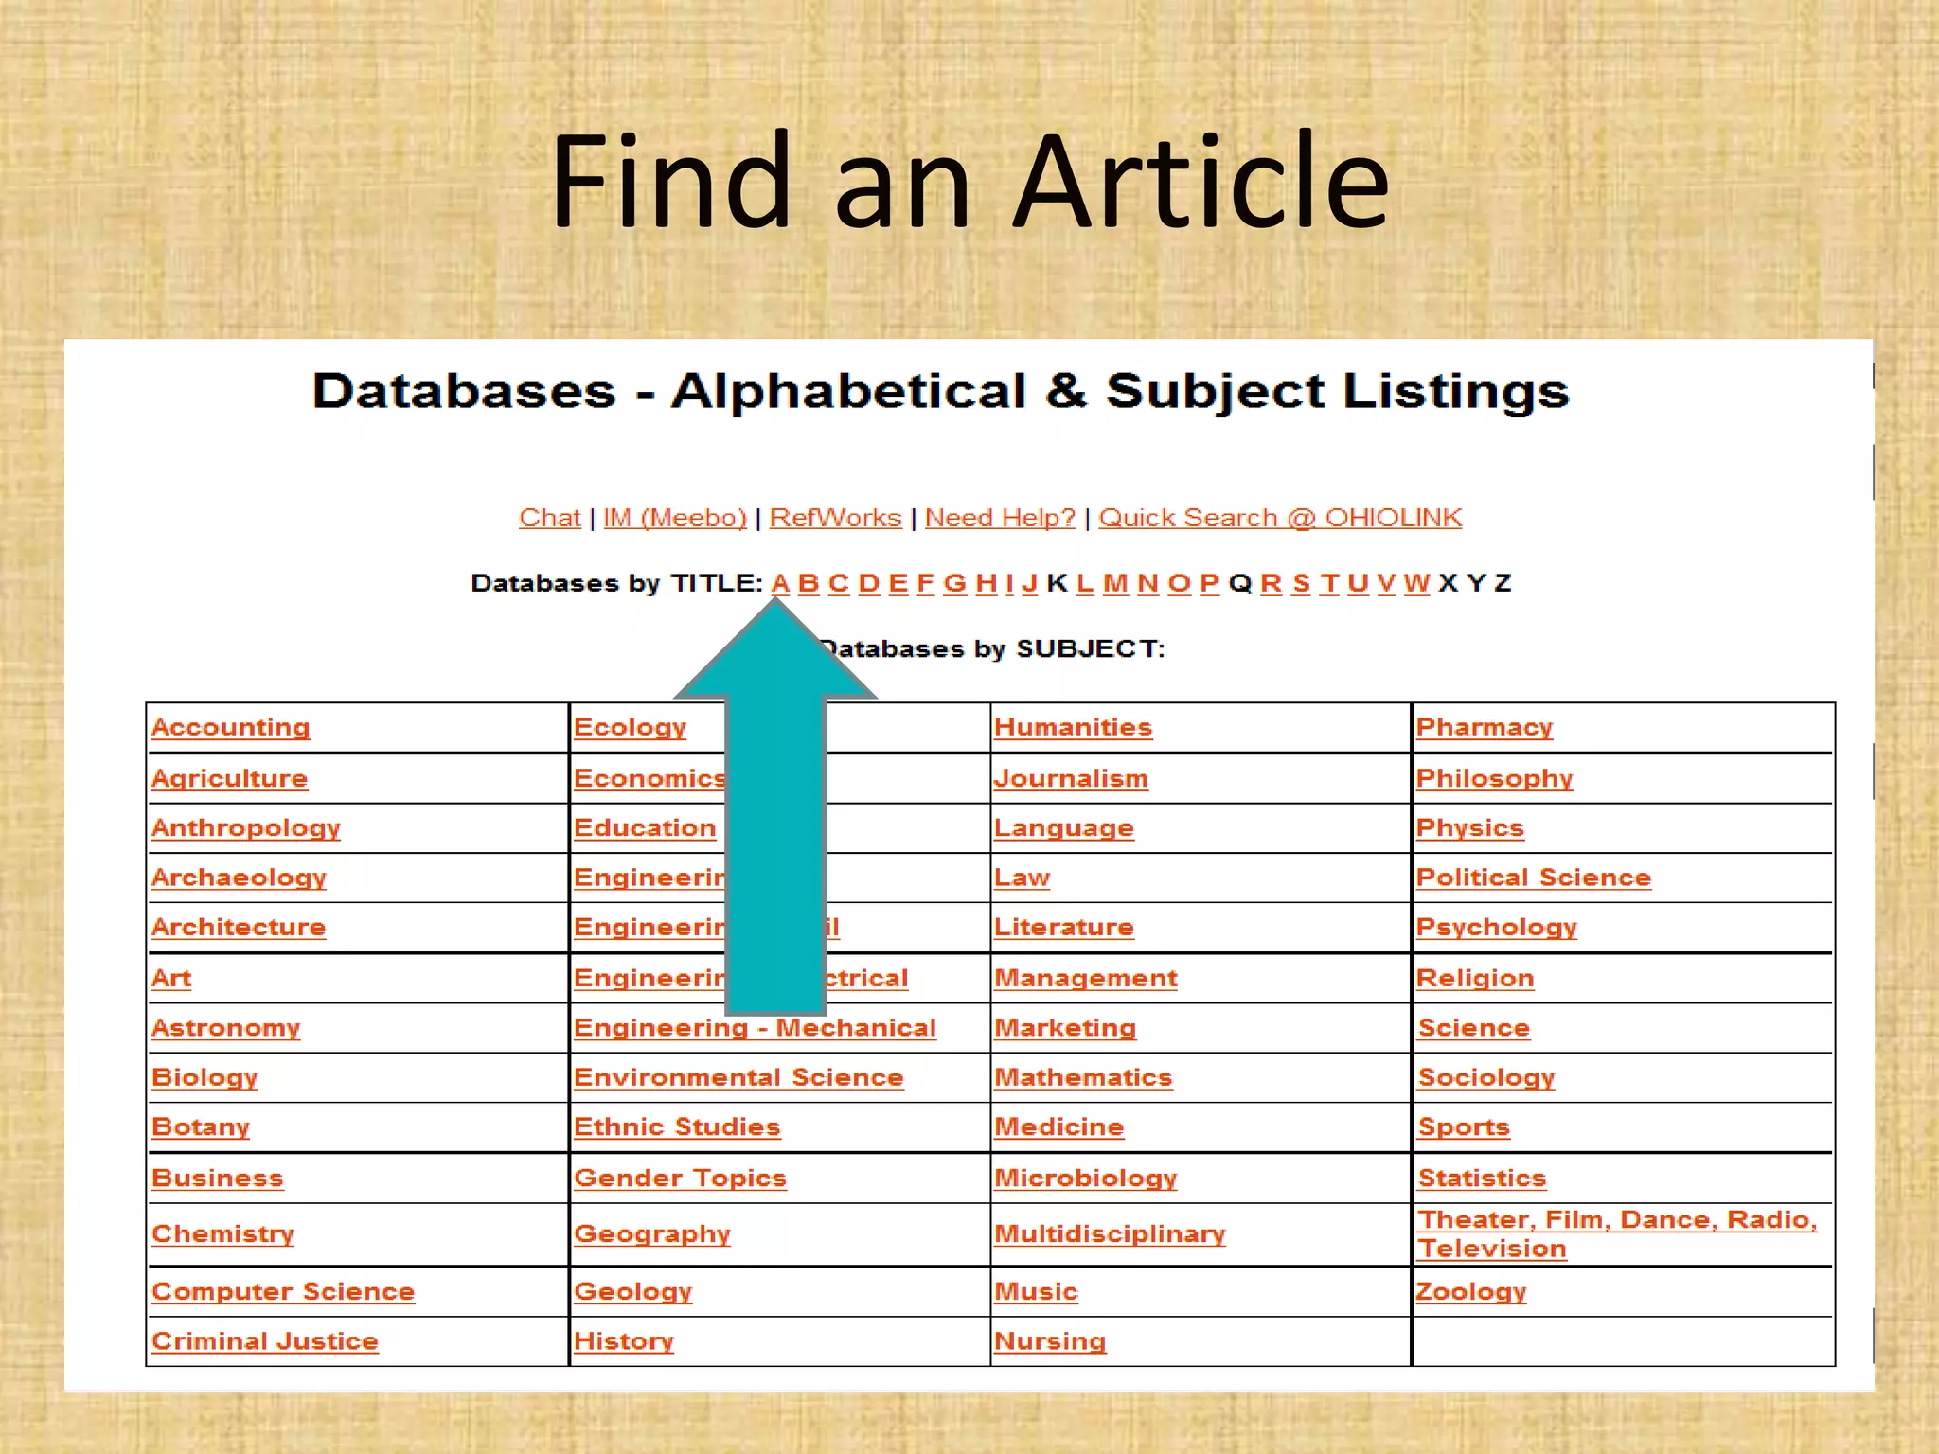Click the Mathematics subject link
1939x1454 pixels.
point(1083,1077)
